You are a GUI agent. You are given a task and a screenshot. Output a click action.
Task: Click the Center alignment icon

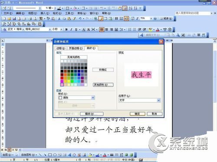coord(107,29)
